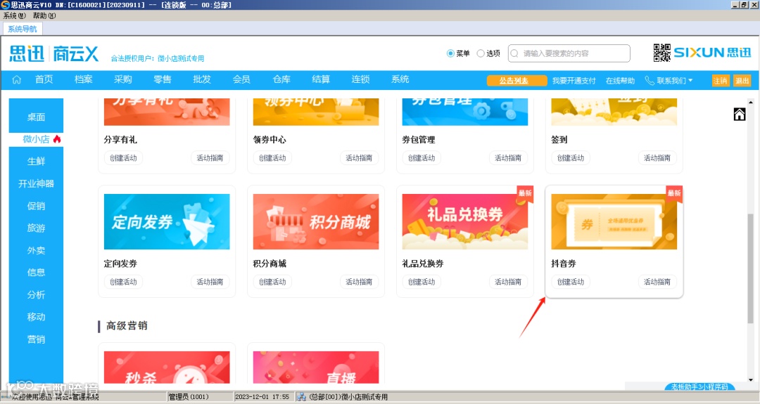This screenshot has width=760, height=404.
Task: Click the home icon in navigation bar
Action: [16, 80]
